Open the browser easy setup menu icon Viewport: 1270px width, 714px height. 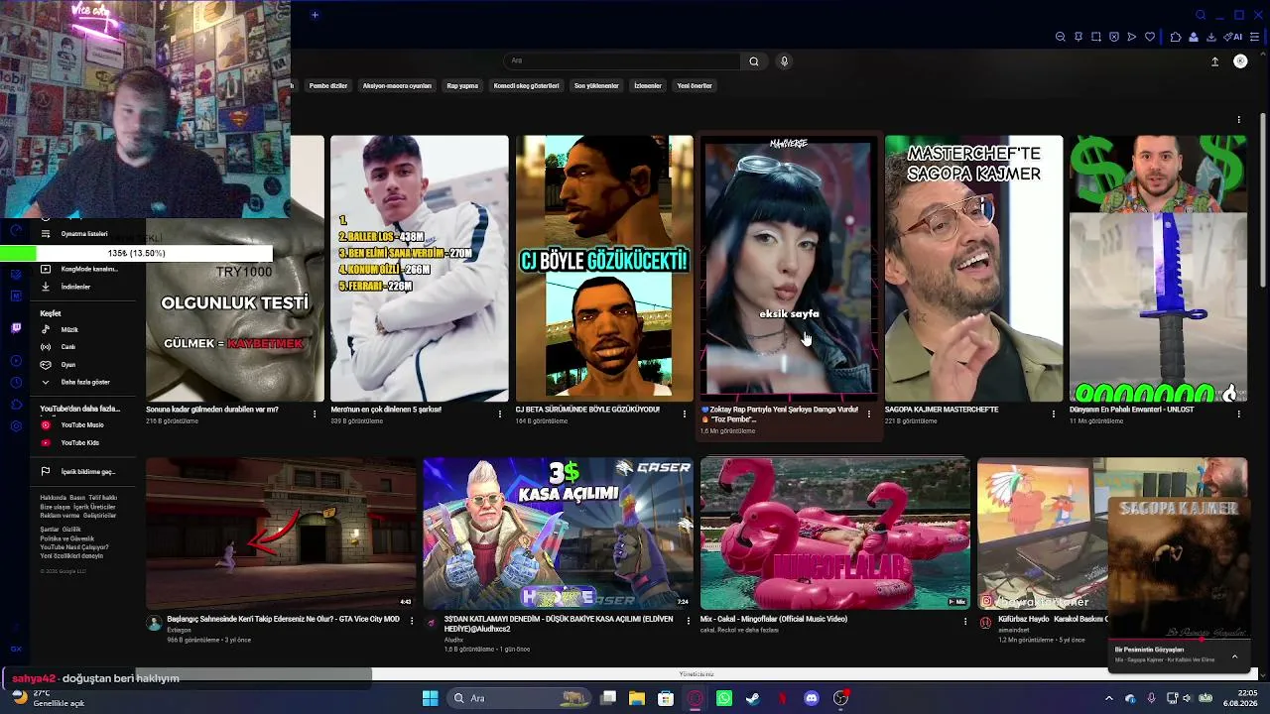tap(1254, 37)
